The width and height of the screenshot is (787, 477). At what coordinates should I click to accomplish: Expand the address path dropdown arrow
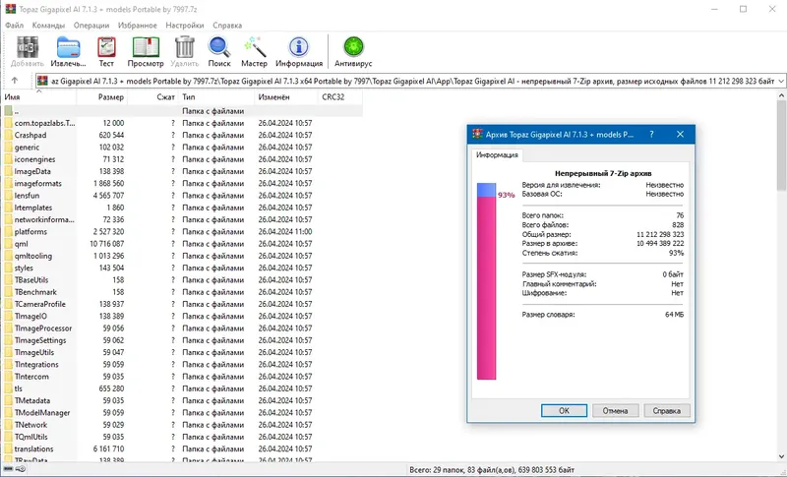[781, 81]
